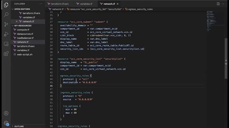
Task: Collapse the Open Editors section
Action: click(22, 9)
